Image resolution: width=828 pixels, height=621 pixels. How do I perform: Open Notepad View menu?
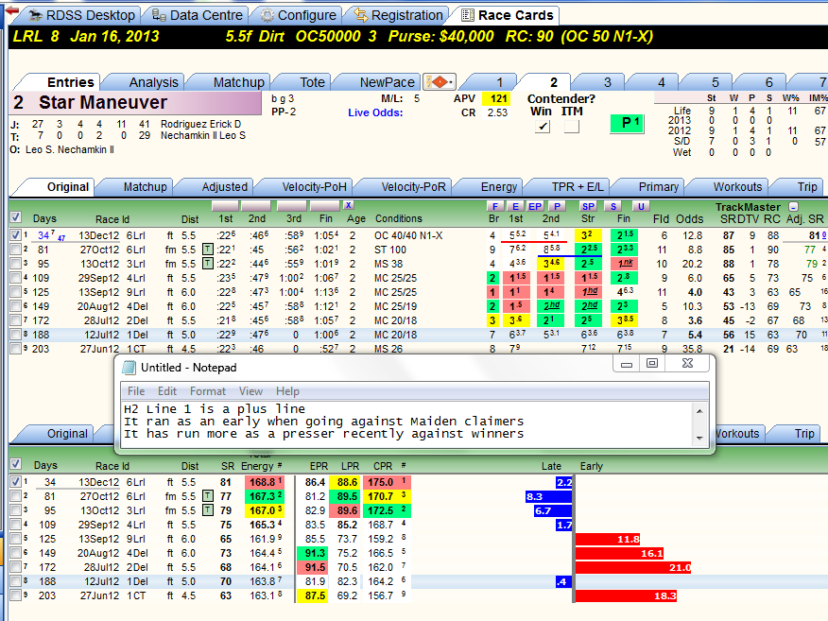point(250,391)
